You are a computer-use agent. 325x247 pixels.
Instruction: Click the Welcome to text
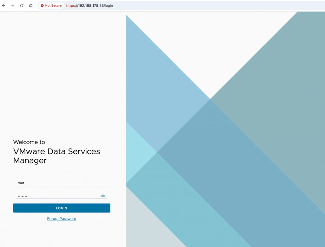point(29,142)
